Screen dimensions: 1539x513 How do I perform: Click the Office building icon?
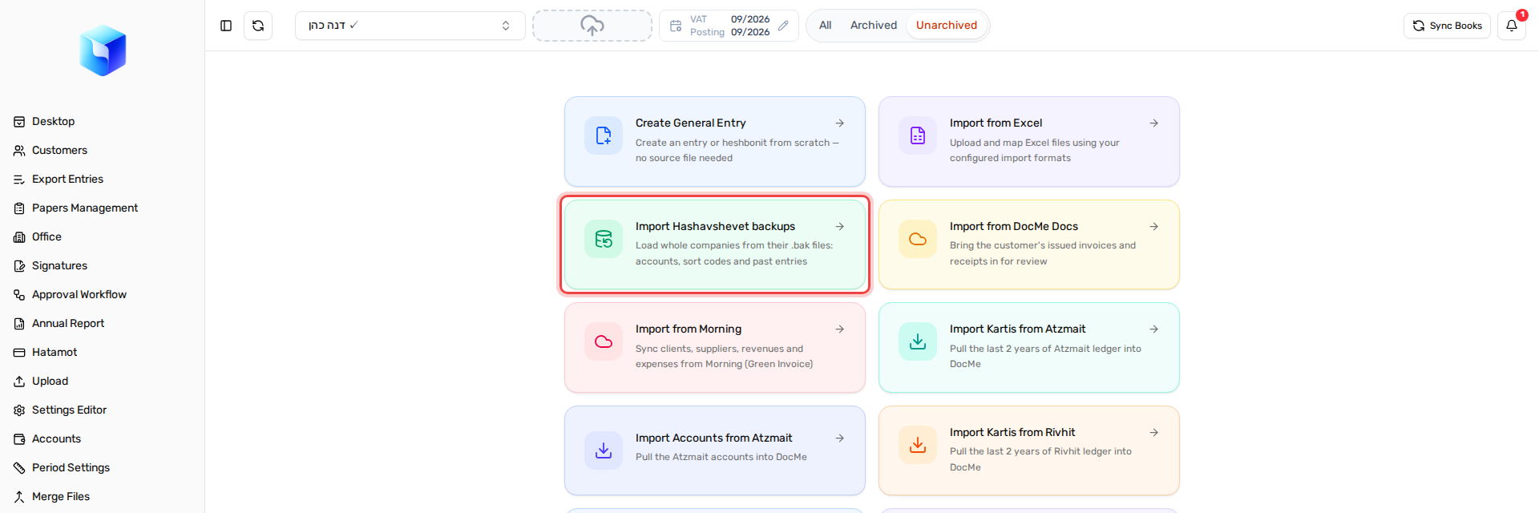coord(19,237)
